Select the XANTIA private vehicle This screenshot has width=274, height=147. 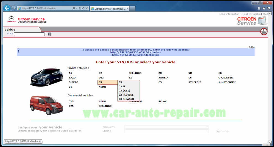[x=163, y=78]
